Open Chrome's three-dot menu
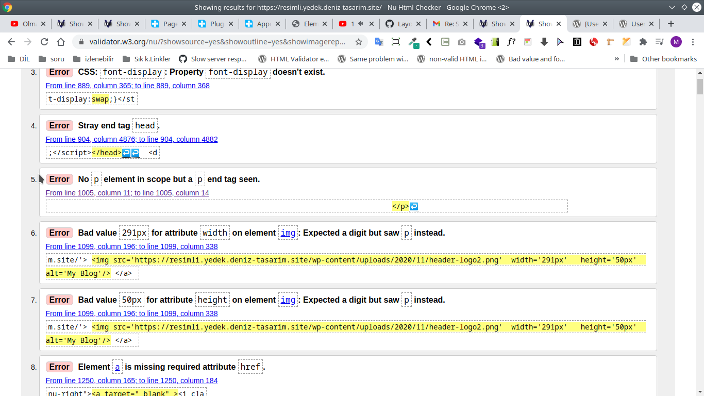Viewport: 704px width, 396px height. click(x=693, y=42)
